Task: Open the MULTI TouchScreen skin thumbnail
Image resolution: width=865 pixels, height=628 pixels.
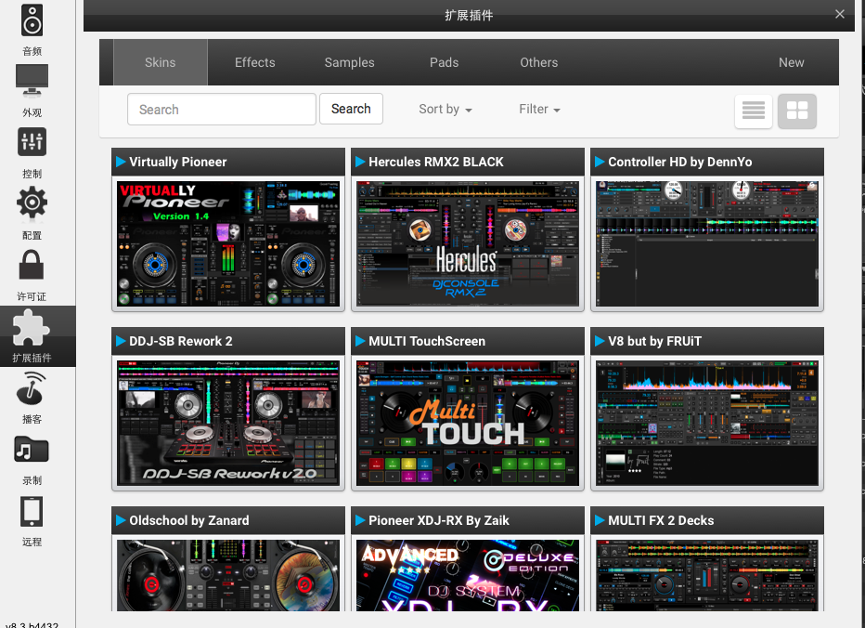Action: (x=468, y=423)
